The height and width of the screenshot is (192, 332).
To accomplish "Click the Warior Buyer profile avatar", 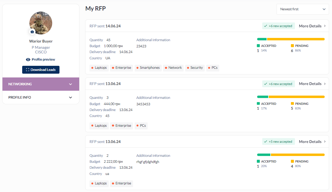I will [x=41, y=23].
